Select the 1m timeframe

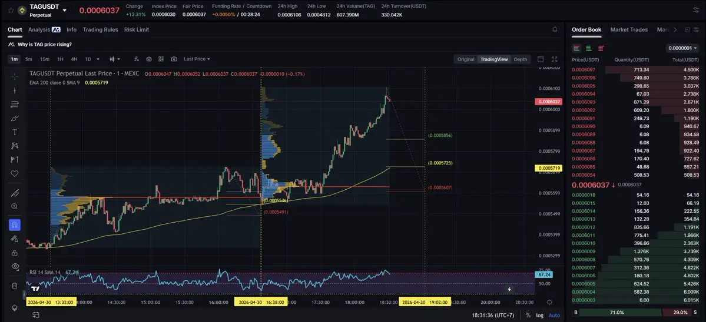[14, 59]
